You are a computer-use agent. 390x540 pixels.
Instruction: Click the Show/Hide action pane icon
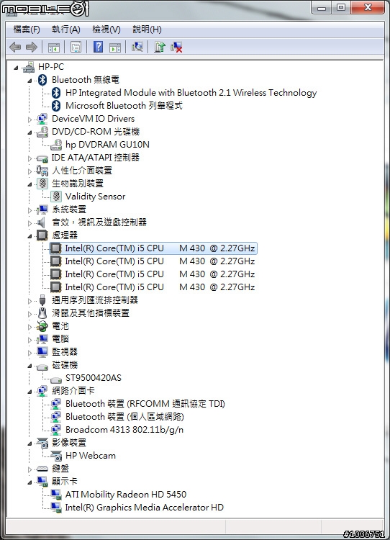(115, 48)
